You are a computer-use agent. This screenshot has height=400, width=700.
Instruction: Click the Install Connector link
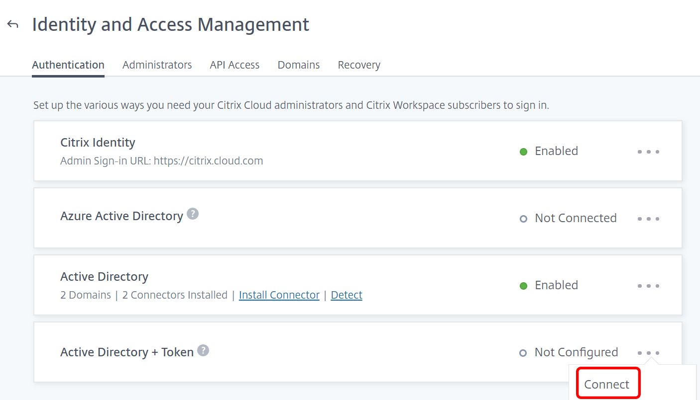coord(279,295)
